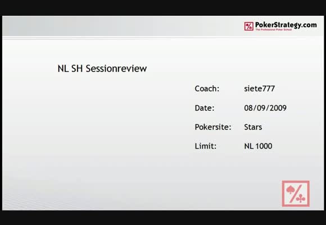The image size is (326, 225).
Task: Click the PokerStrategy.com title text
Action: (x=286, y=25)
